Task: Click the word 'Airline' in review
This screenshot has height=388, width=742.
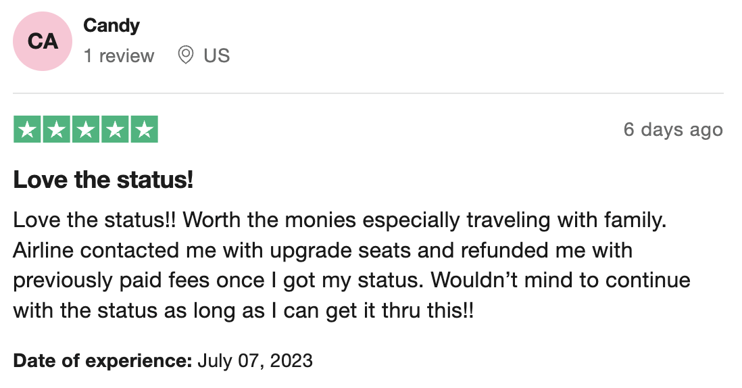Action: click(x=43, y=250)
